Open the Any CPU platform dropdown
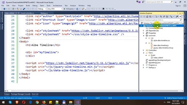 coord(55,9)
